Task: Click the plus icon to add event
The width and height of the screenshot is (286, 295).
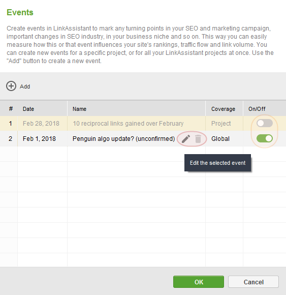Action: (x=11, y=86)
